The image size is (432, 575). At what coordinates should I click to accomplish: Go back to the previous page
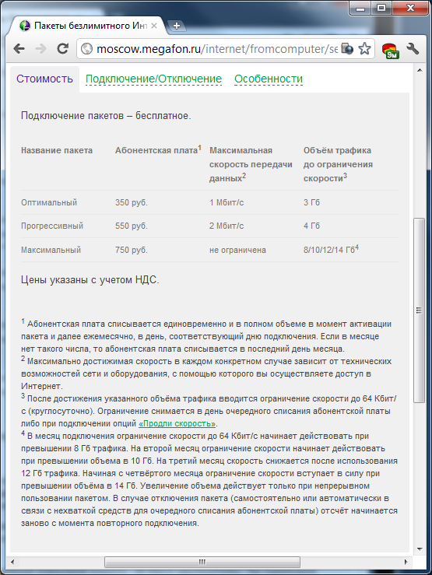click(19, 49)
